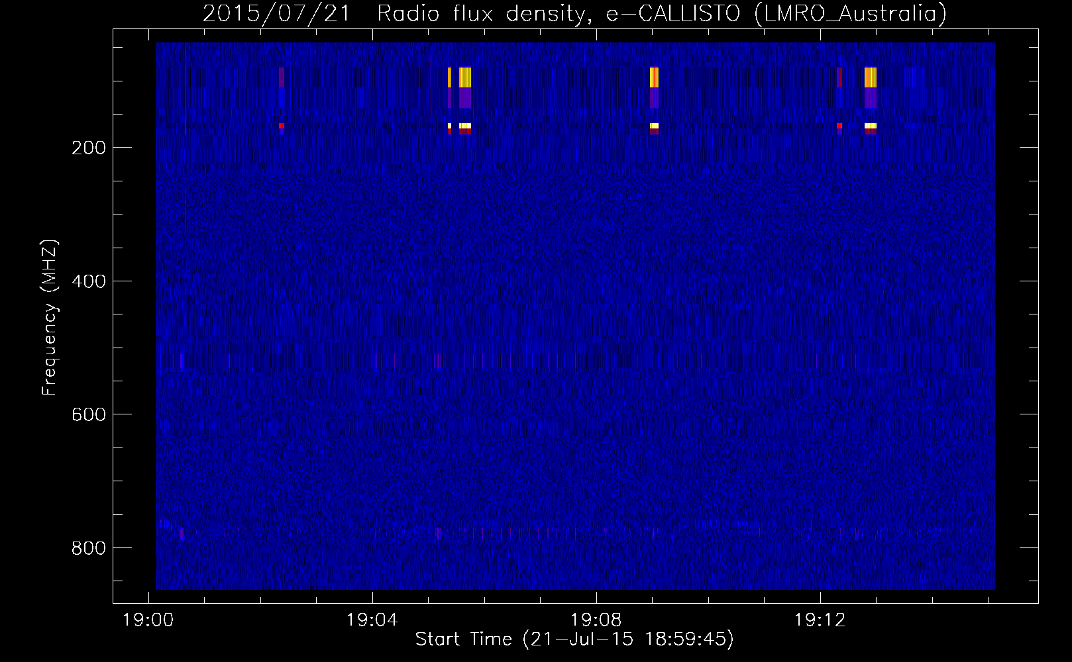Click the 19:08 time tick label
1072x662 pixels.
click(x=596, y=620)
